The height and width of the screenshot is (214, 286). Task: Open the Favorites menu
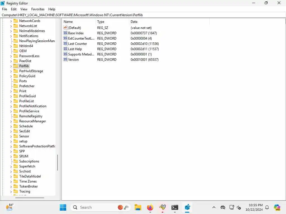[38, 9]
